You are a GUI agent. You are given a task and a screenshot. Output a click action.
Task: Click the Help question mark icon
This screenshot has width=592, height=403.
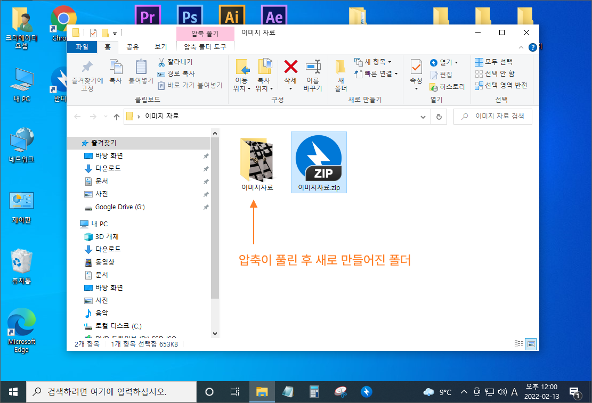[533, 47]
